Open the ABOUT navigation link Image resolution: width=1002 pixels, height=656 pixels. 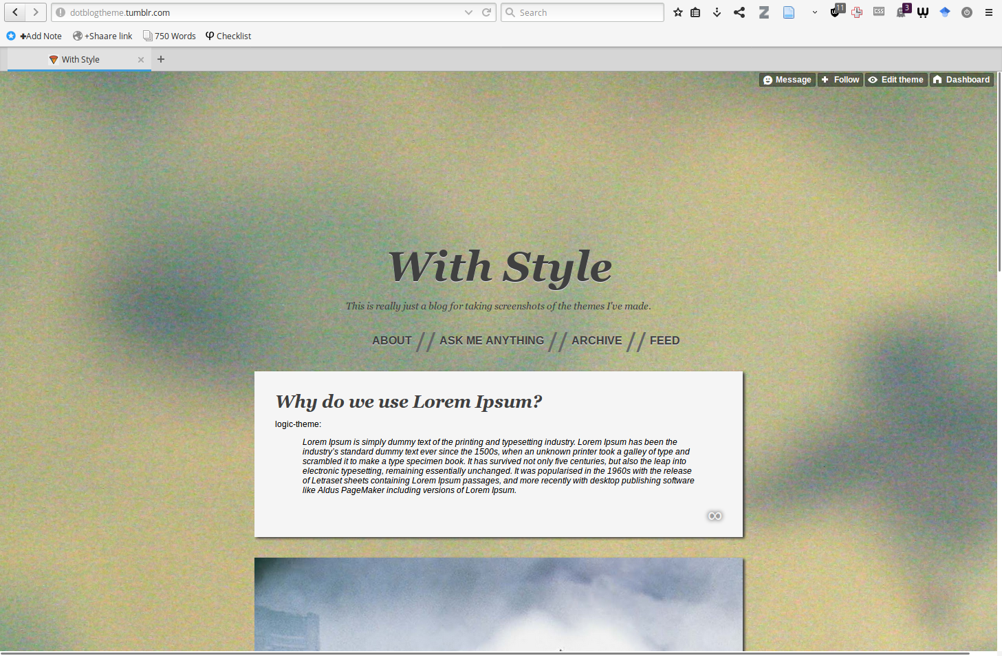(x=392, y=340)
